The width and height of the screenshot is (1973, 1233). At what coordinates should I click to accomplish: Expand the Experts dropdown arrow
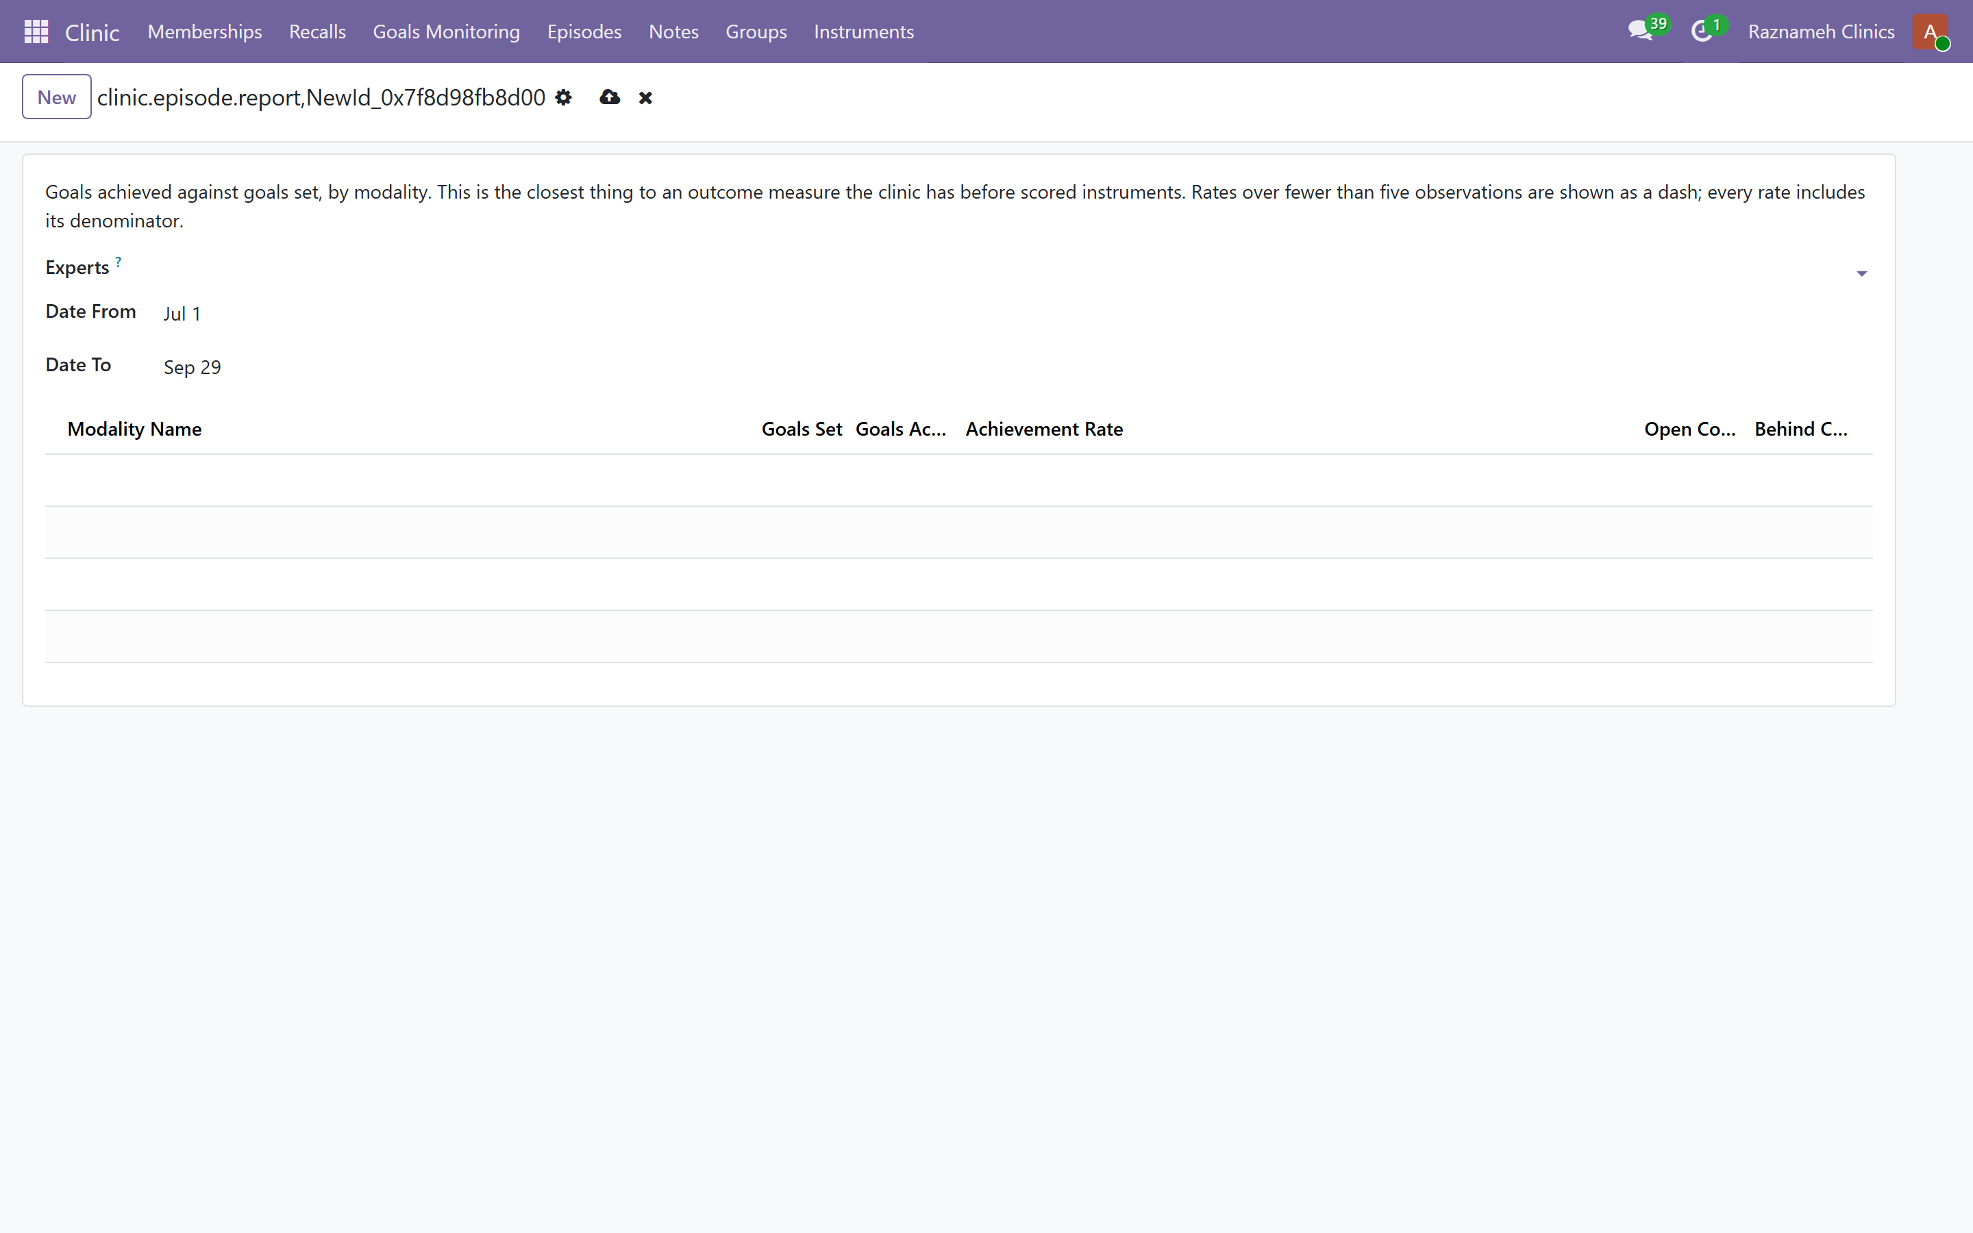1861,273
